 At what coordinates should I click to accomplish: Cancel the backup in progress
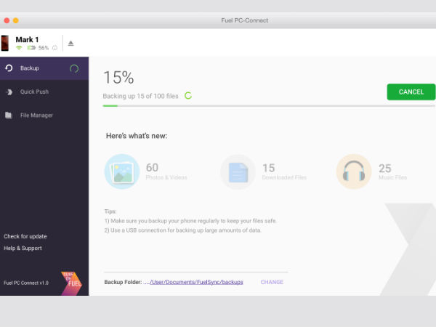411,92
